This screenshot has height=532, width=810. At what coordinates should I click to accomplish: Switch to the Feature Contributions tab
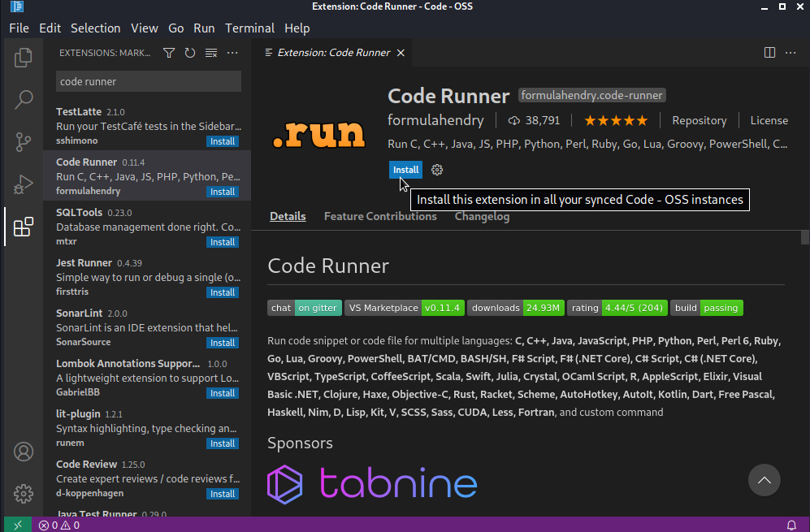point(380,216)
